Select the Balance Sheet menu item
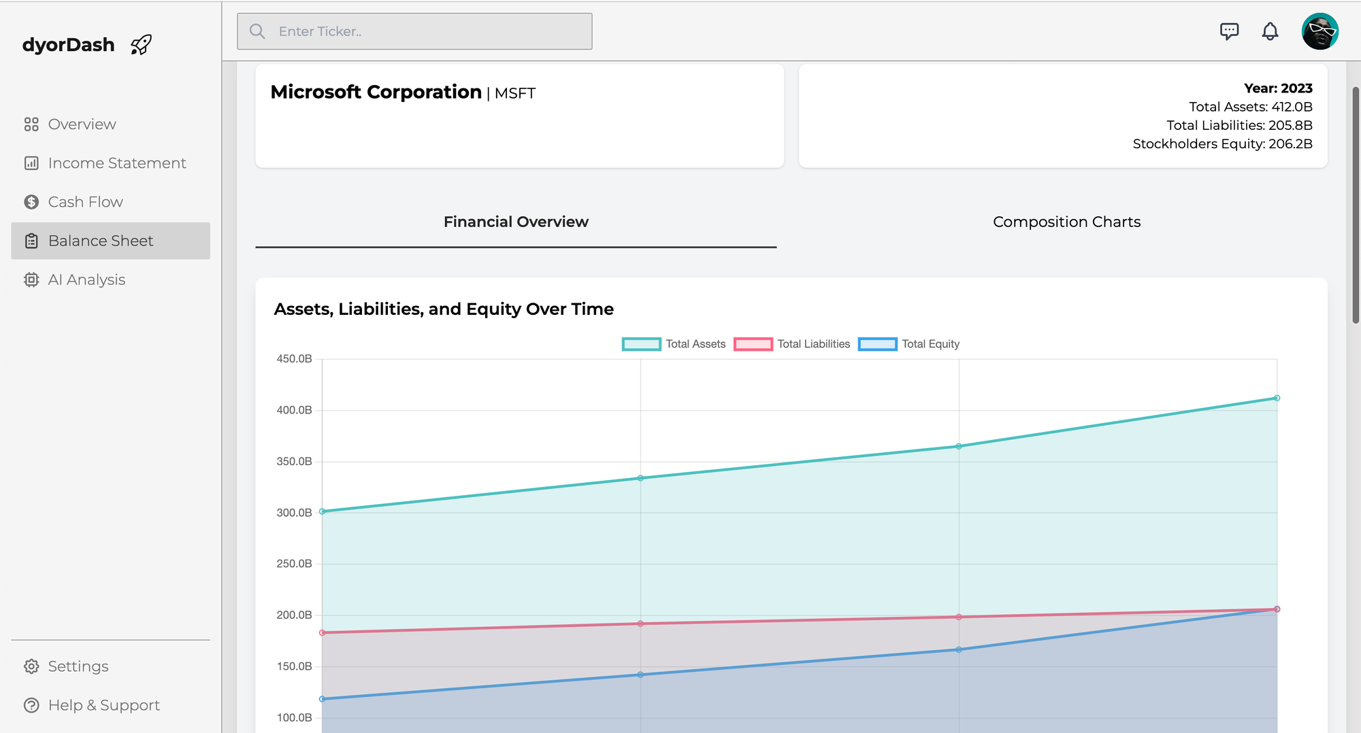Image resolution: width=1361 pixels, height=733 pixels. coord(110,241)
